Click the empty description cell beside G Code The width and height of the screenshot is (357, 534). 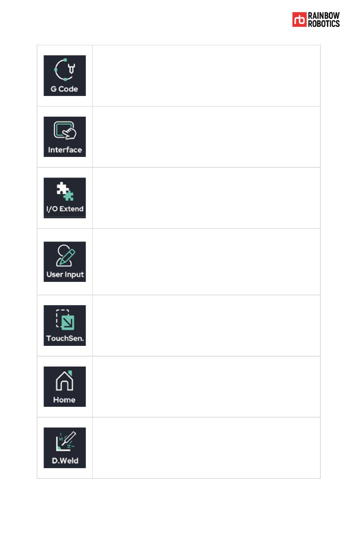(206, 76)
